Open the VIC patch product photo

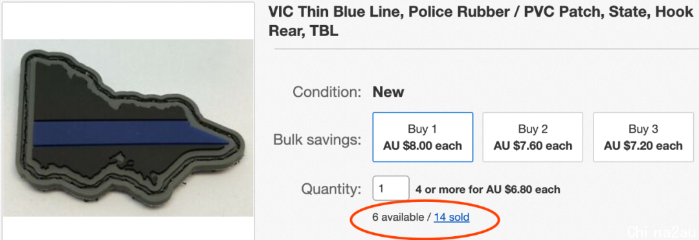point(128,128)
